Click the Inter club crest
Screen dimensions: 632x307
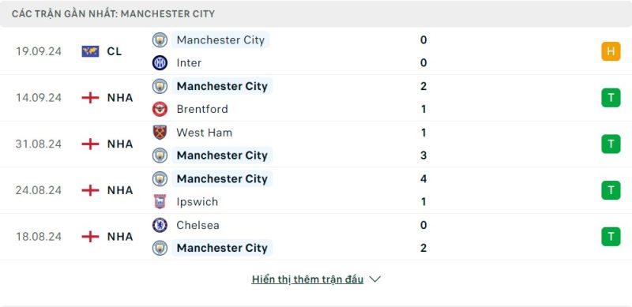tap(160, 63)
